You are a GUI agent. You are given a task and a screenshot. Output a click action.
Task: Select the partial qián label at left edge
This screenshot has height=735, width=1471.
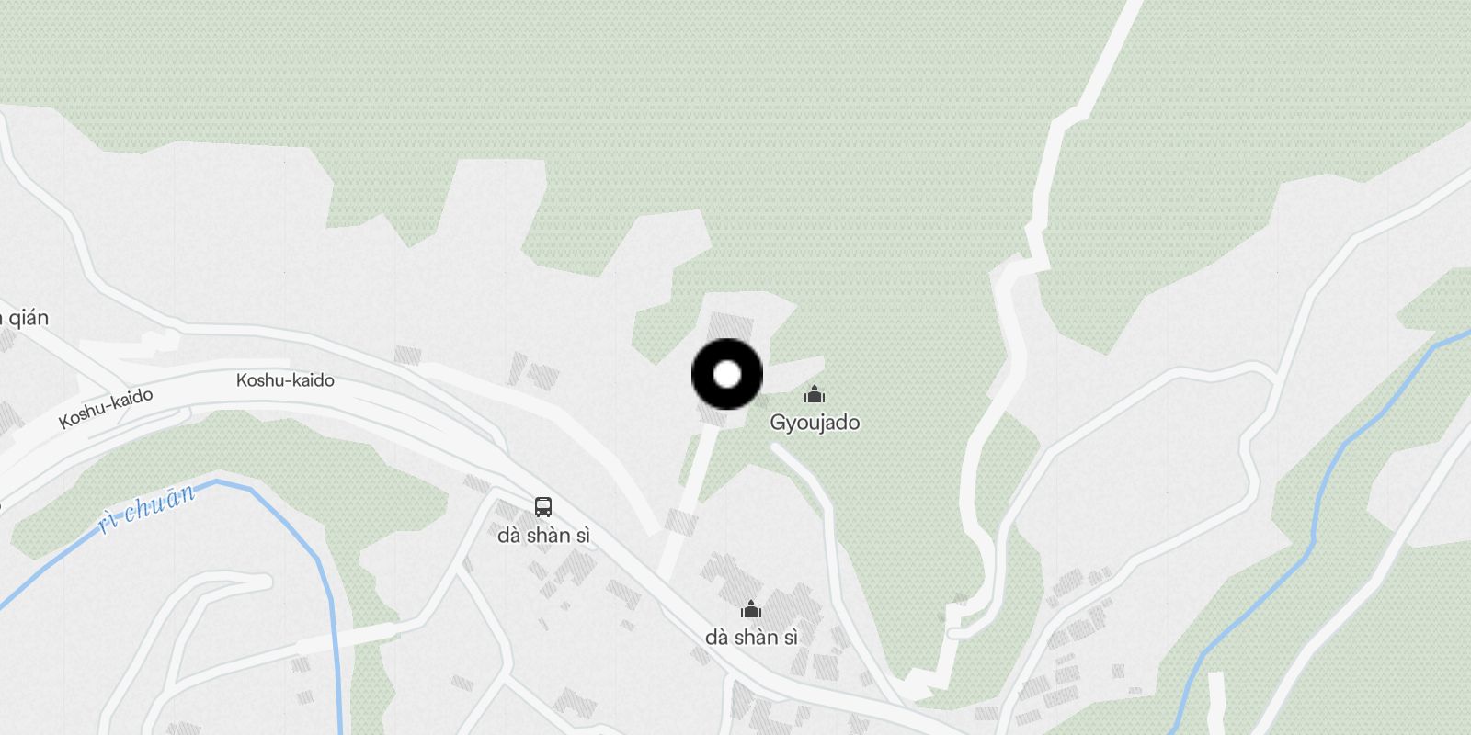[x=24, y=318]
